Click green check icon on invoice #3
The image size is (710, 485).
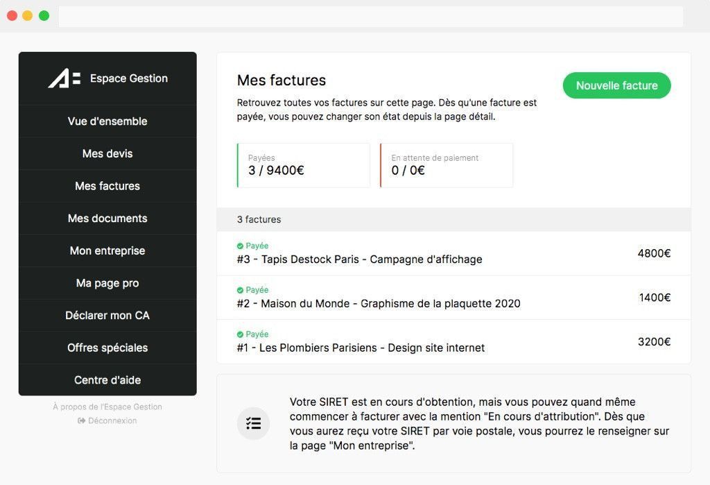pyautogui.click(x=240, y=246)
